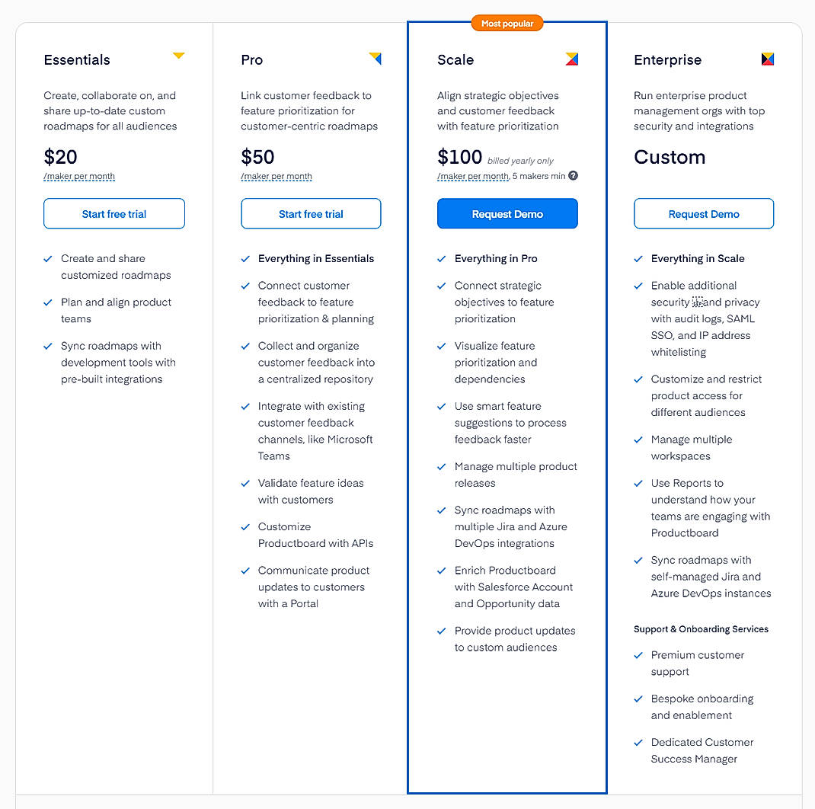Click /maker per month link under $20

pos(79,176)
